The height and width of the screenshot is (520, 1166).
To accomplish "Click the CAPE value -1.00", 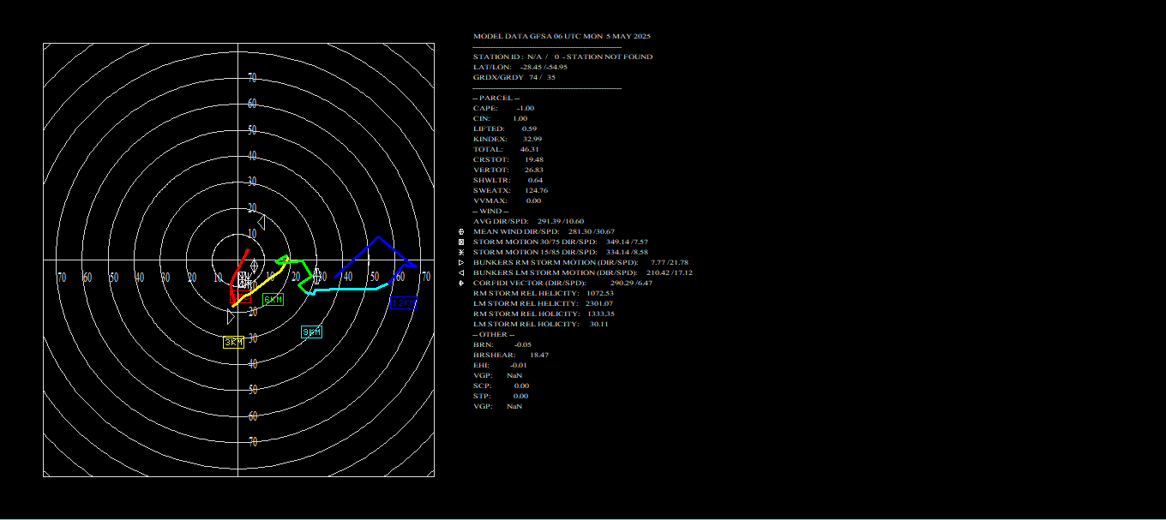I will coord(526,108).
